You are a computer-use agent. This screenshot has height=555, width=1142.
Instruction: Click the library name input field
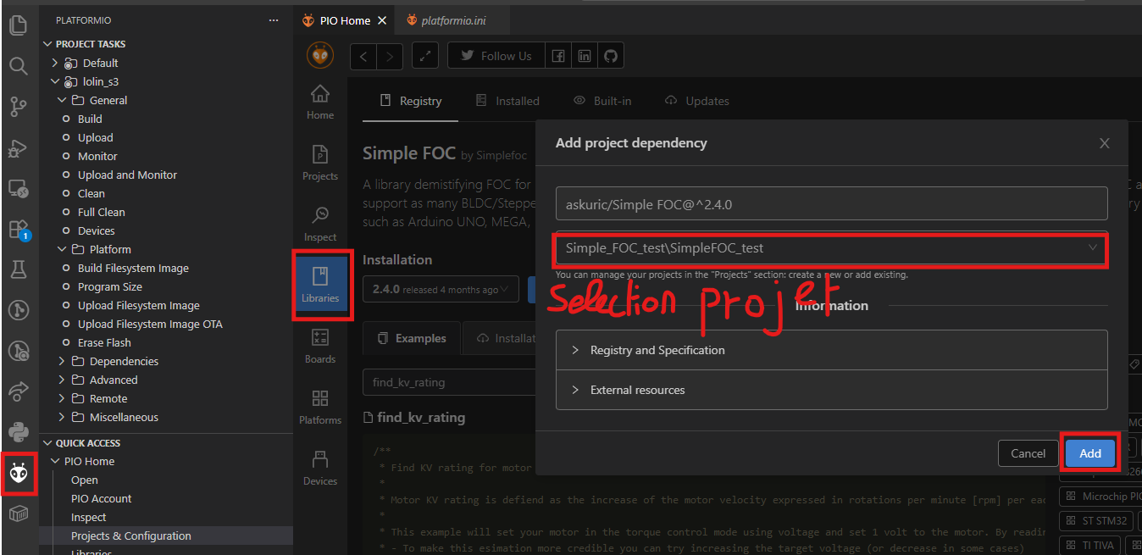[832, 203]
